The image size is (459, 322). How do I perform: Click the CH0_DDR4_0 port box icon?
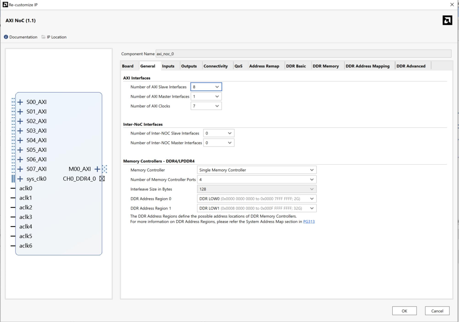(102, 179)
